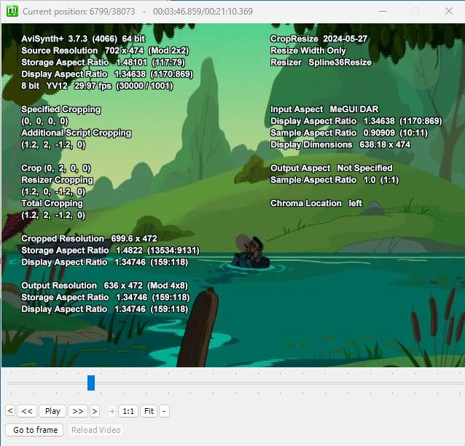Viewport: 465px width, 446px height.
Task: Click the 'Crop (0, 2, 0, 0)' text
Action: click(x=56, y=168)
